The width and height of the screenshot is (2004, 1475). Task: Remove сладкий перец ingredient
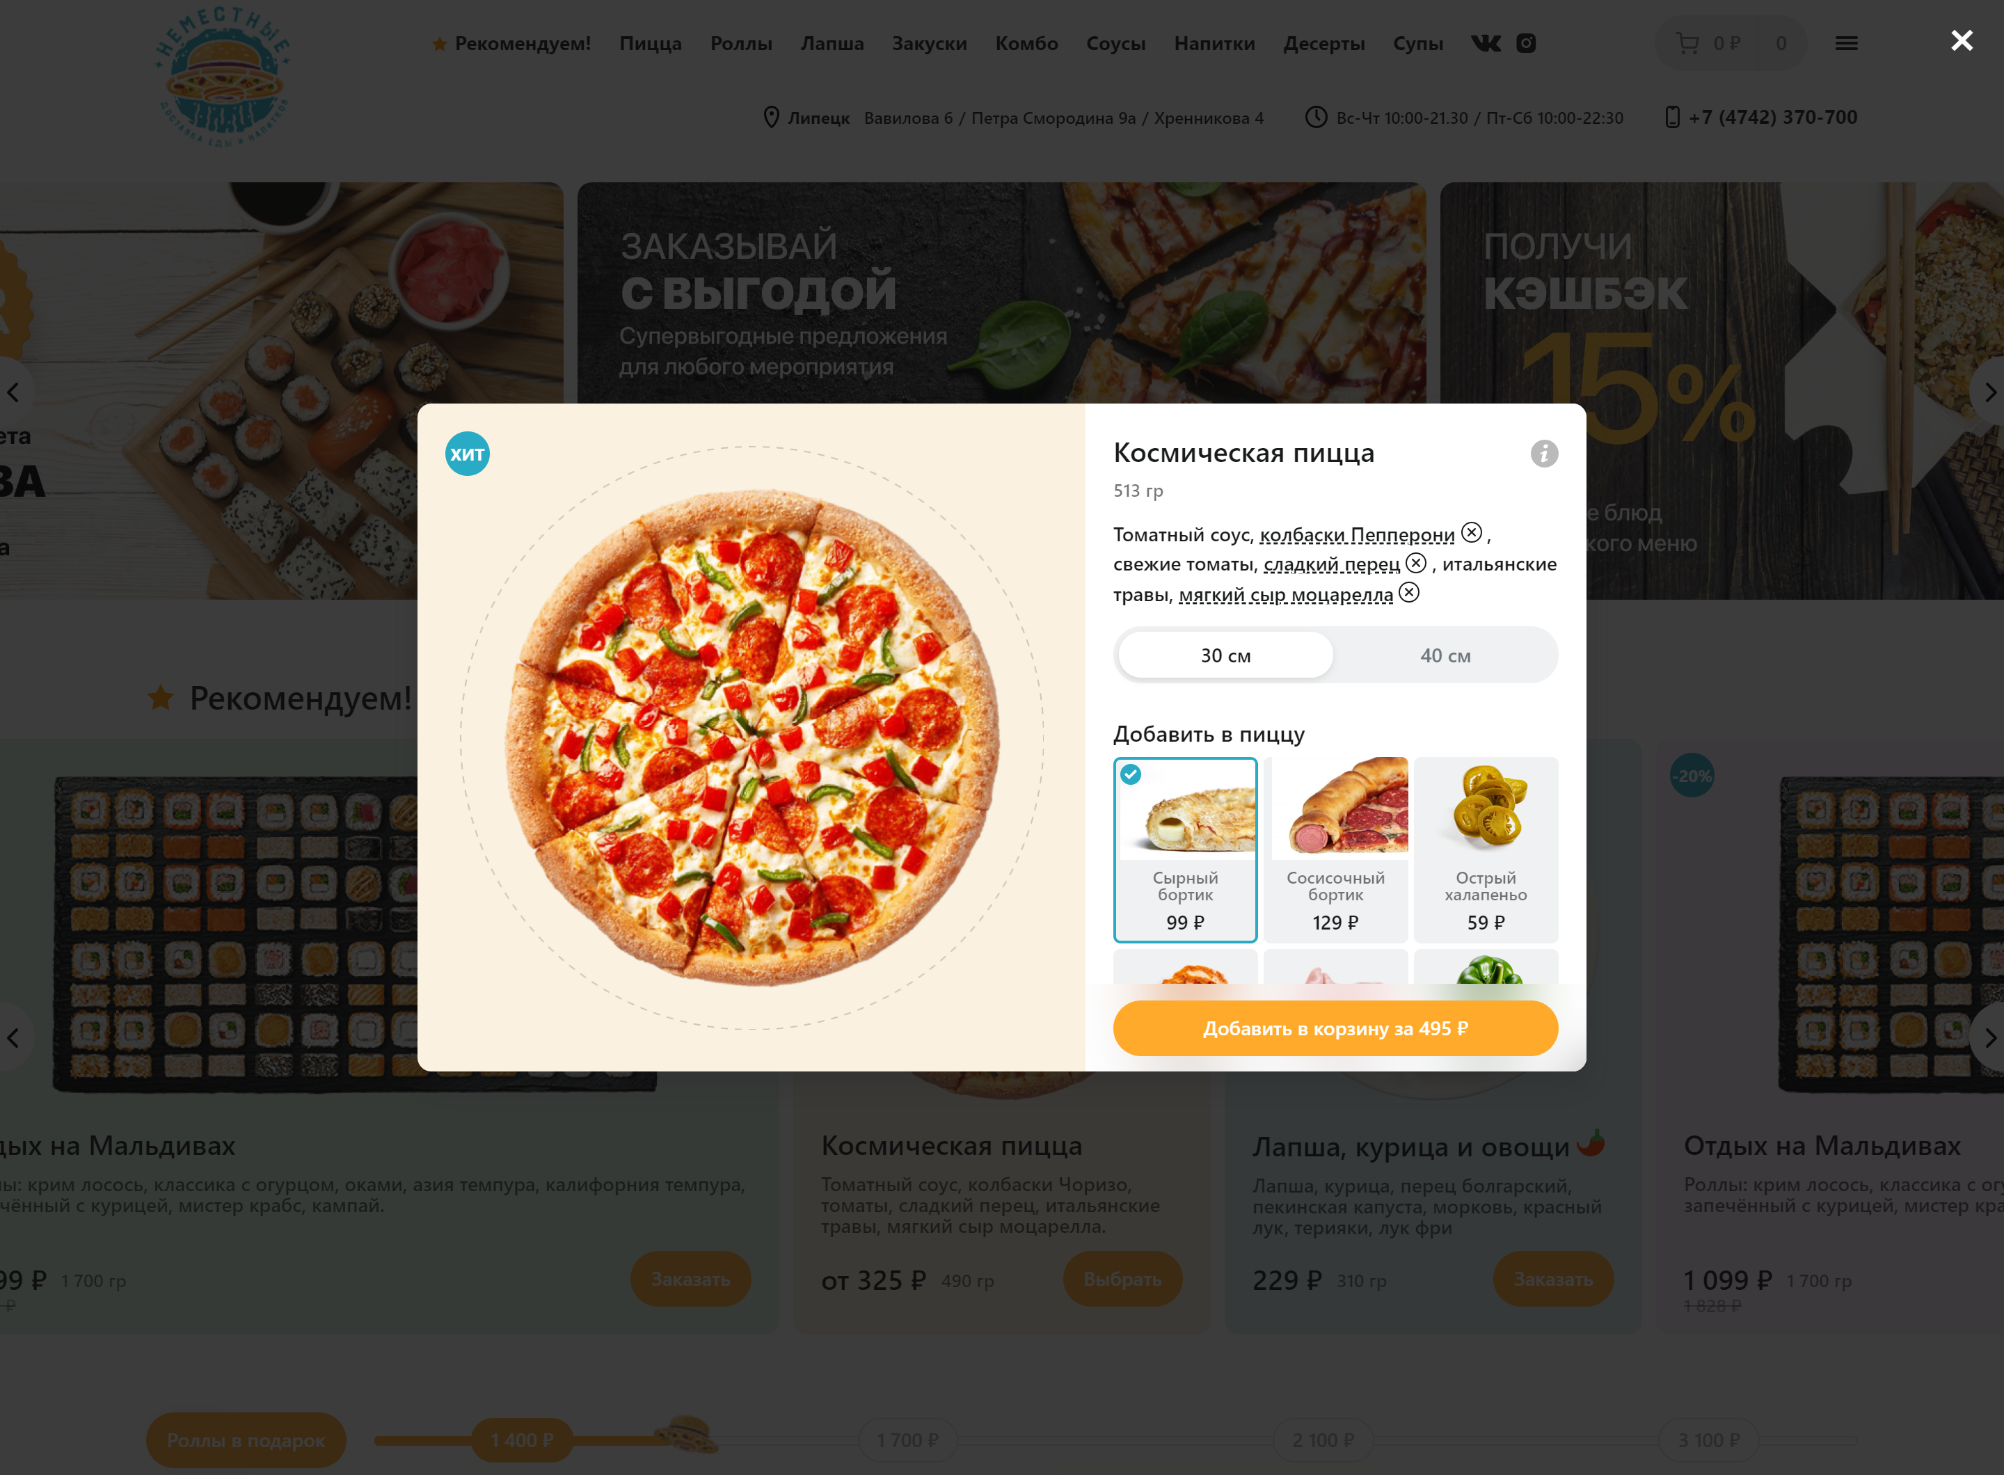click(1417, 562)
